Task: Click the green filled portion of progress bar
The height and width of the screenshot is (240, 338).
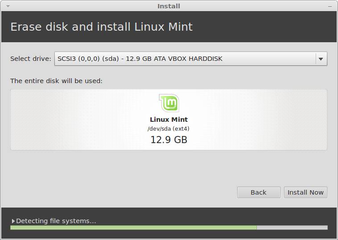Action: pos(133,228)
